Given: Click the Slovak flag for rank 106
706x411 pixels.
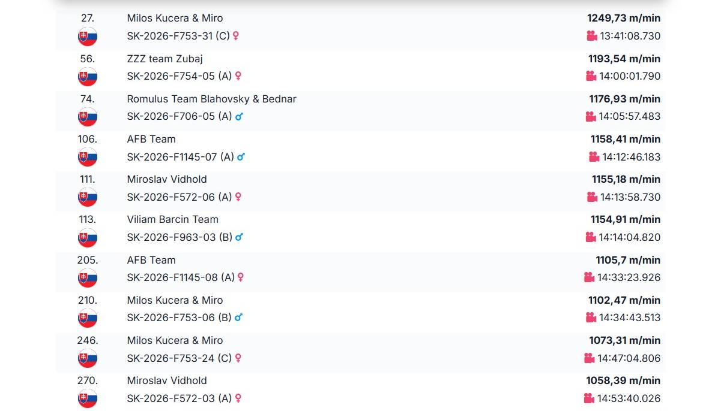Looking at the screenshot, I should click(x=88, y=157).
